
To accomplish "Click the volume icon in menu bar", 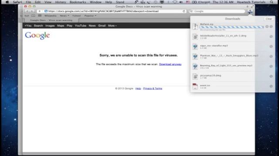I will click(x=181, y=2).
